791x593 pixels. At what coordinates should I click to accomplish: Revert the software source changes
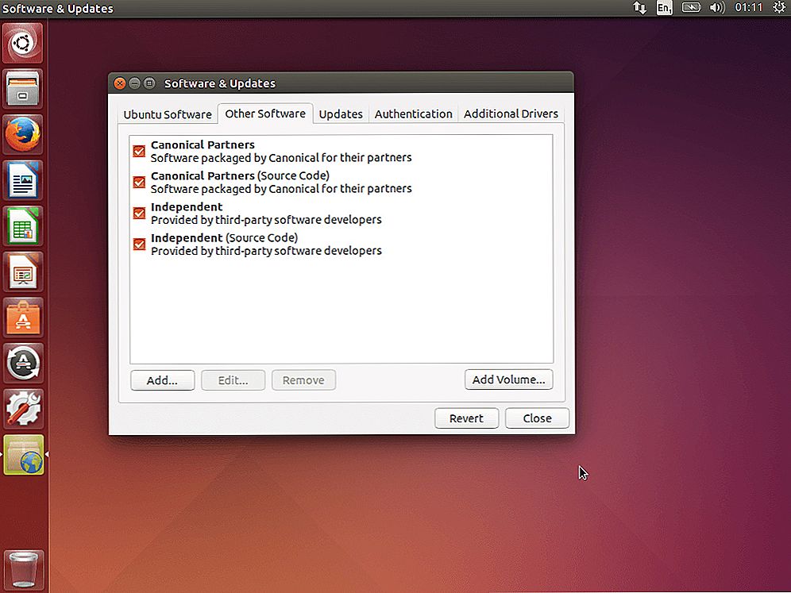[x=467, y=418]
